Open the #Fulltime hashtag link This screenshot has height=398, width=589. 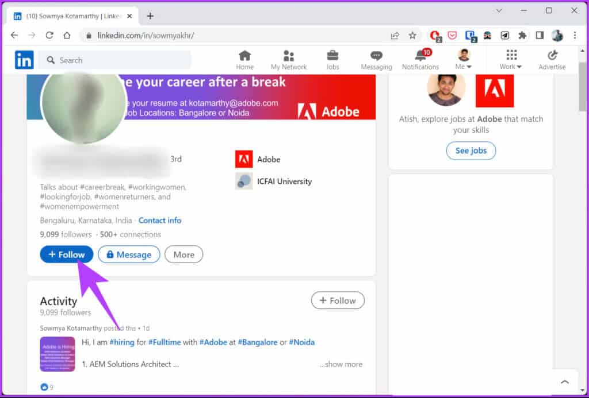(x=165, y=342)
